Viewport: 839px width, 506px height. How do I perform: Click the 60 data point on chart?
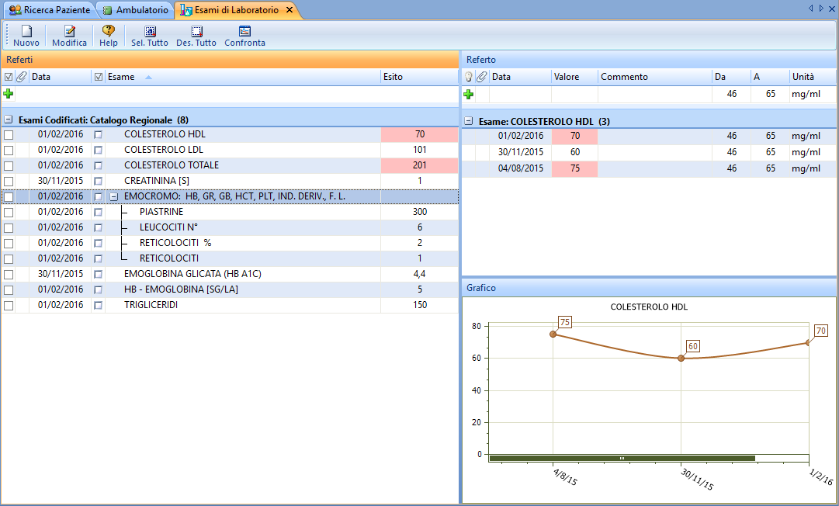click(x=681, y=359)
